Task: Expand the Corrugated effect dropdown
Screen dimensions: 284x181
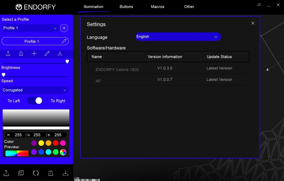Action: 35,90
